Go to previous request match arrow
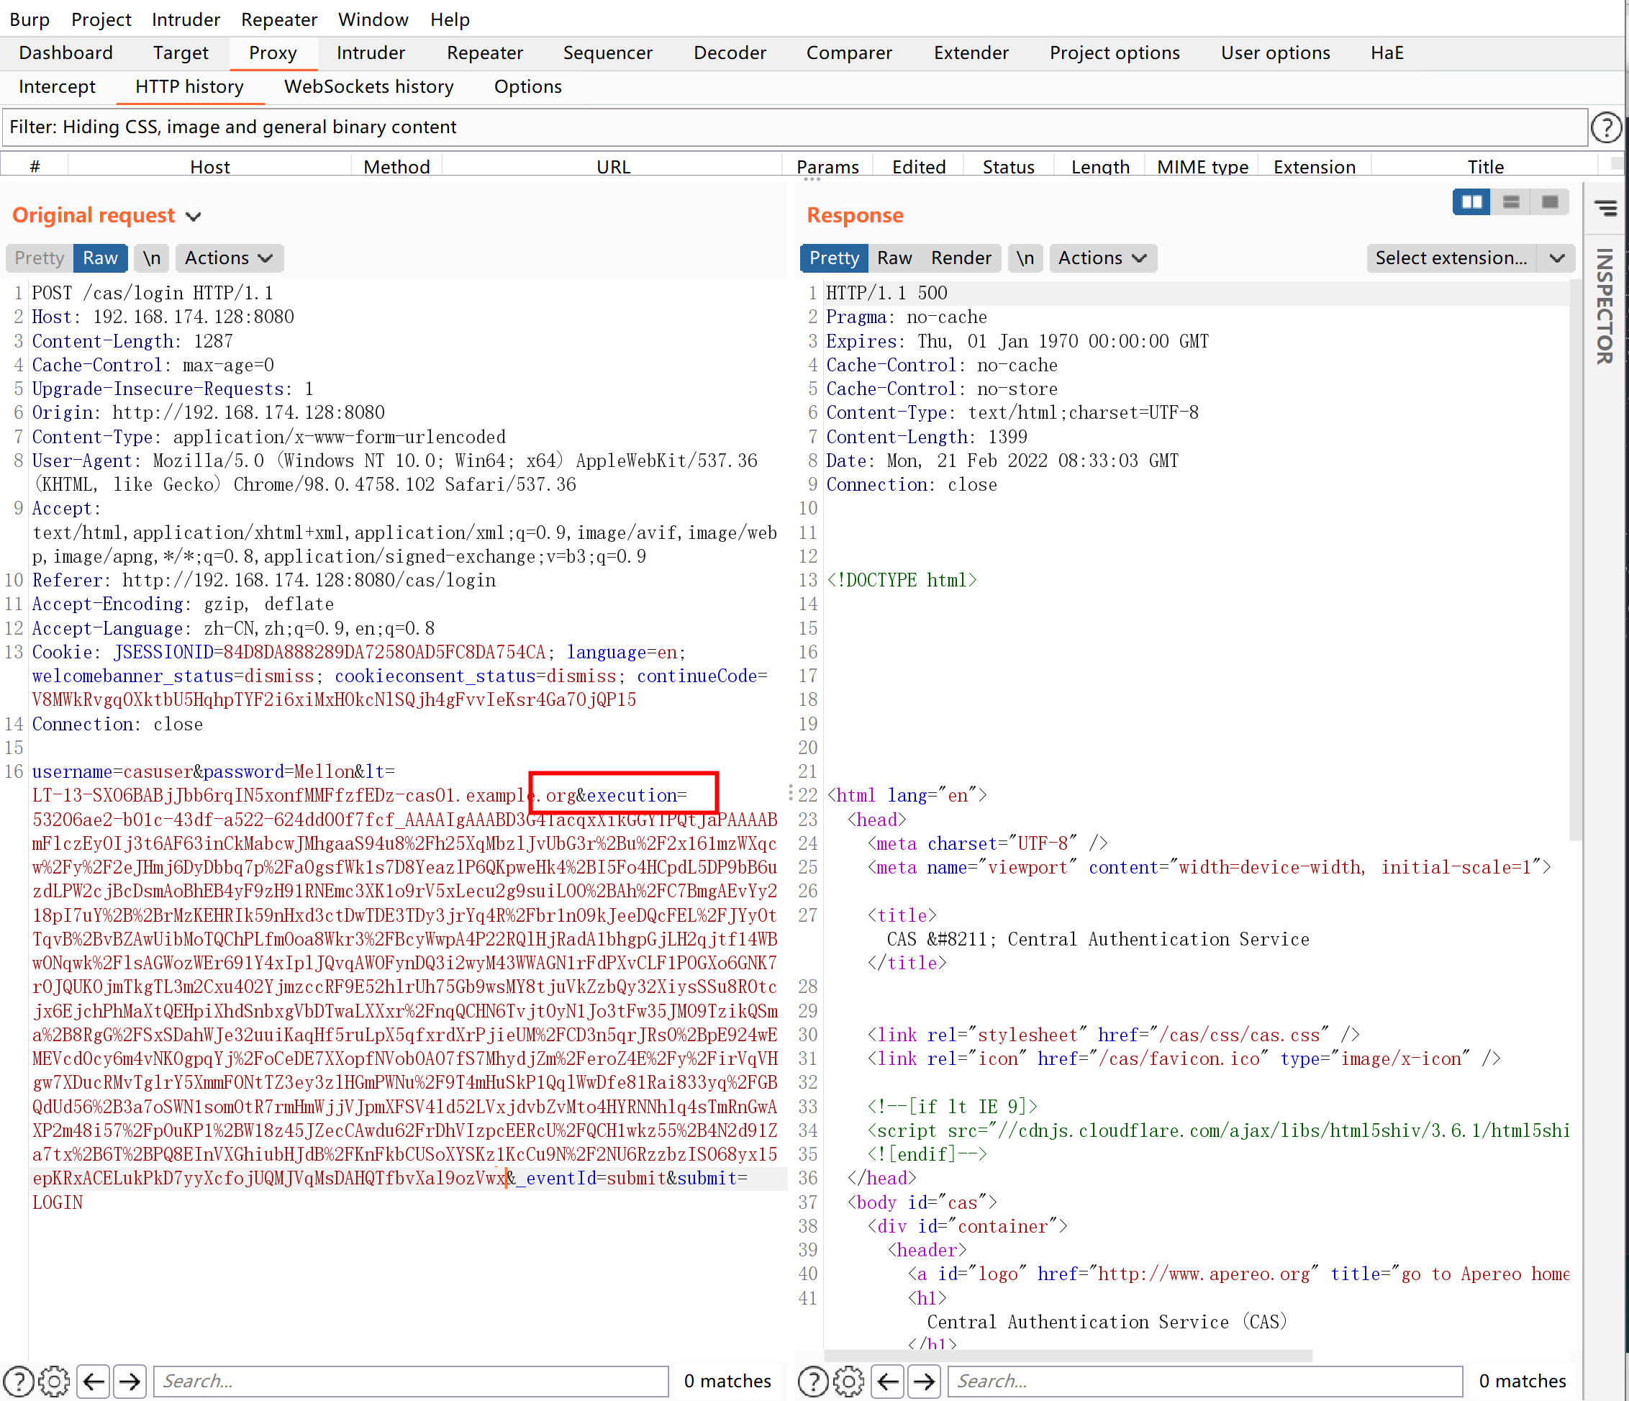This screenshot has height=1401, width=1629. pos(94,1382)
